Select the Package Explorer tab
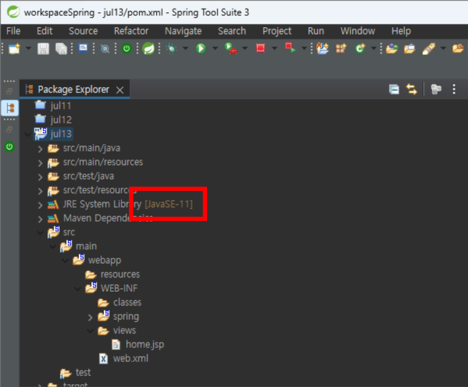This screenshot has width=468, height=387. click(75, 89)
